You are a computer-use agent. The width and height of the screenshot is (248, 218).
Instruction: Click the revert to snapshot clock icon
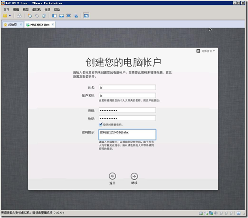click(x=37, y=16)
